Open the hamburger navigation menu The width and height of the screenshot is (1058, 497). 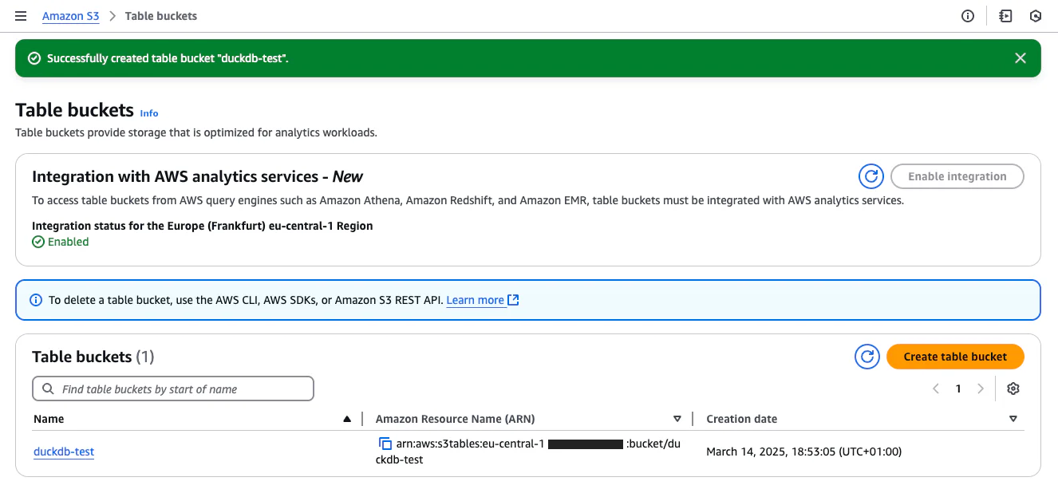21,16
